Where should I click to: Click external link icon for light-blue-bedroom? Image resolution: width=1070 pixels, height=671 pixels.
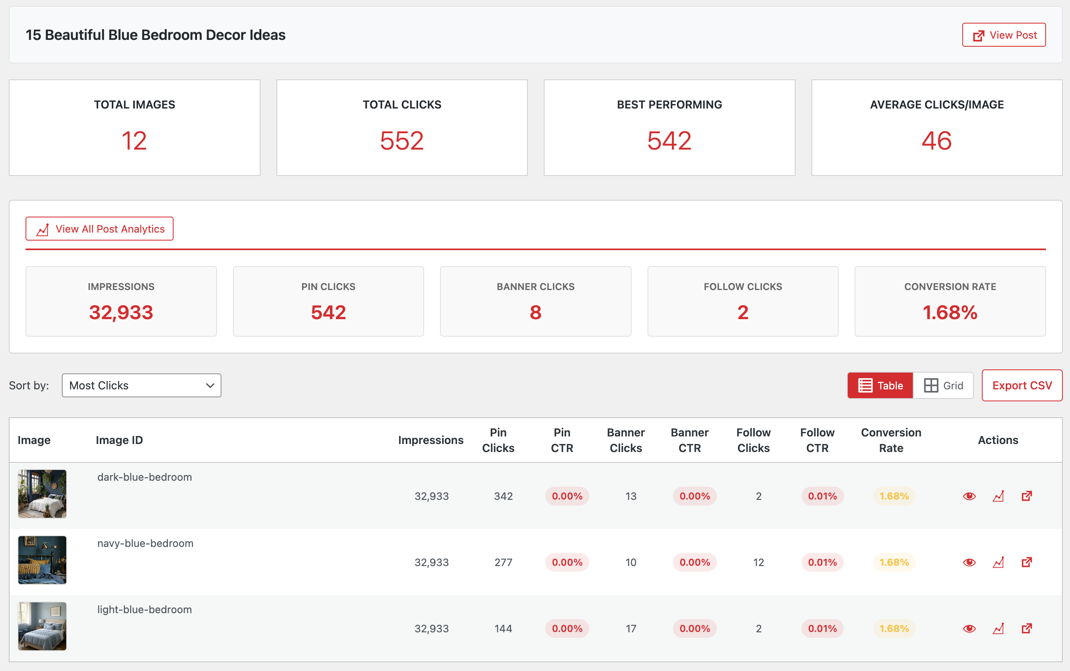coord(1027,628)
